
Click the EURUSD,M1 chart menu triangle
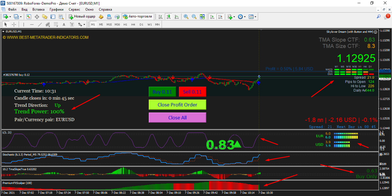click(x=3, y=31)
